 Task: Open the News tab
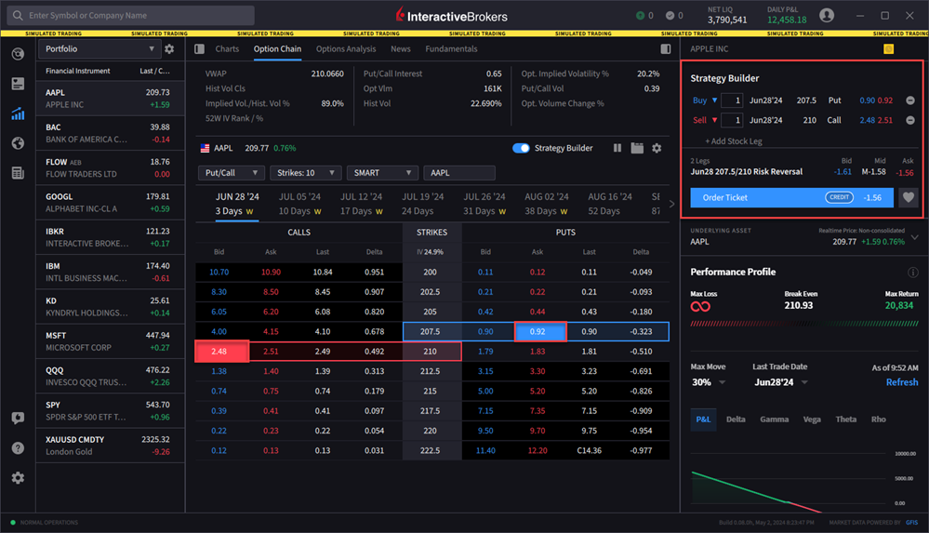(x=401, y=49)
